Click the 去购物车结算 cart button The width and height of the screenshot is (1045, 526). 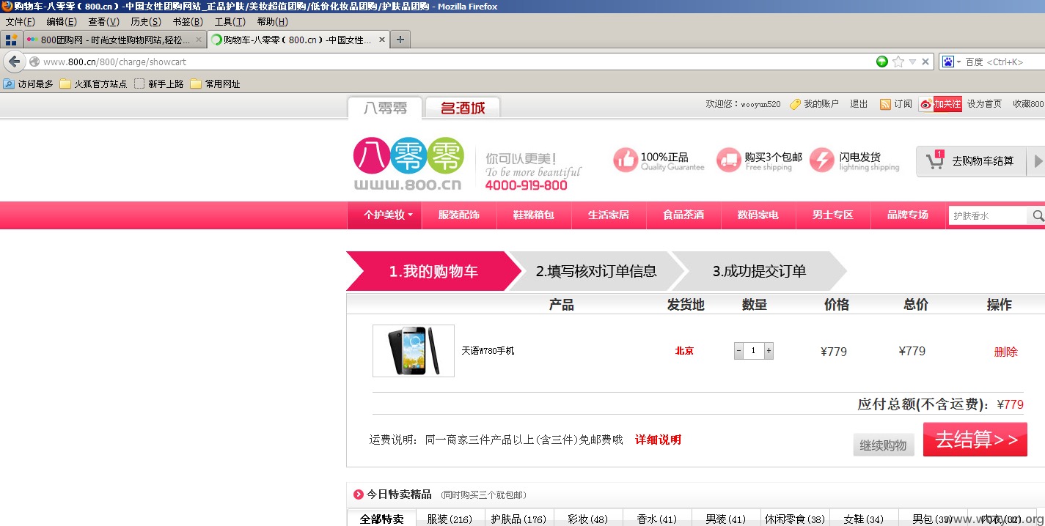tap(972, 161)
